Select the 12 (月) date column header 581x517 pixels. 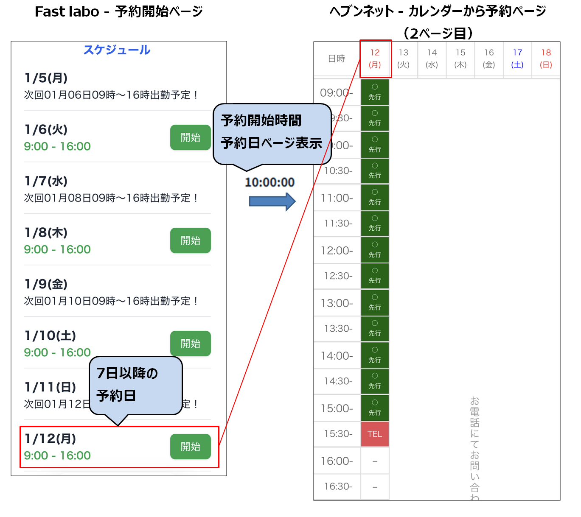coord(375,59)
